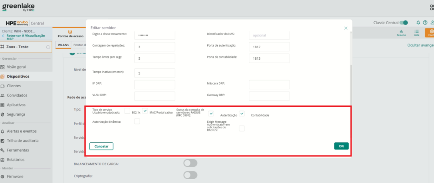
Task: Click the Porta de autenticação field
Action: [x=269, y=47]
